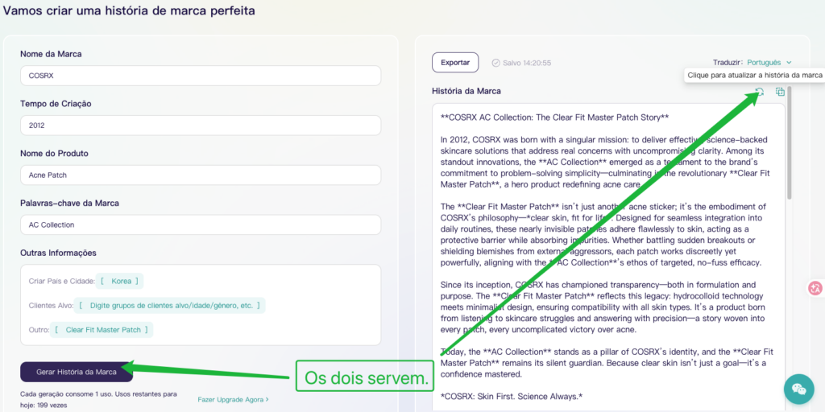Open the Traduzir Português language dropdown
This screenshot has height=412, width=825.
769,62
